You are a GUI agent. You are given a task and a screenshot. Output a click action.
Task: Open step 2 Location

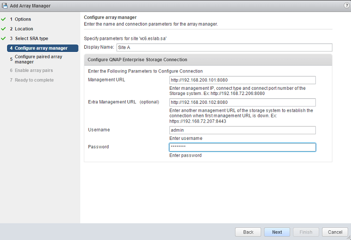pos(24,29)
